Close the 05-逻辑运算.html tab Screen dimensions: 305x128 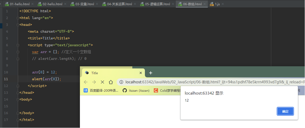coord(173,4)
